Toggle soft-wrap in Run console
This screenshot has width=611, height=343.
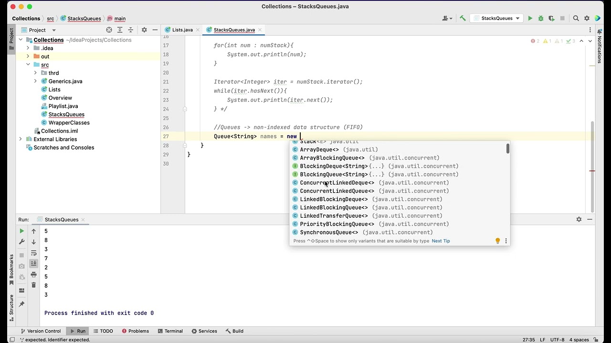33,253
